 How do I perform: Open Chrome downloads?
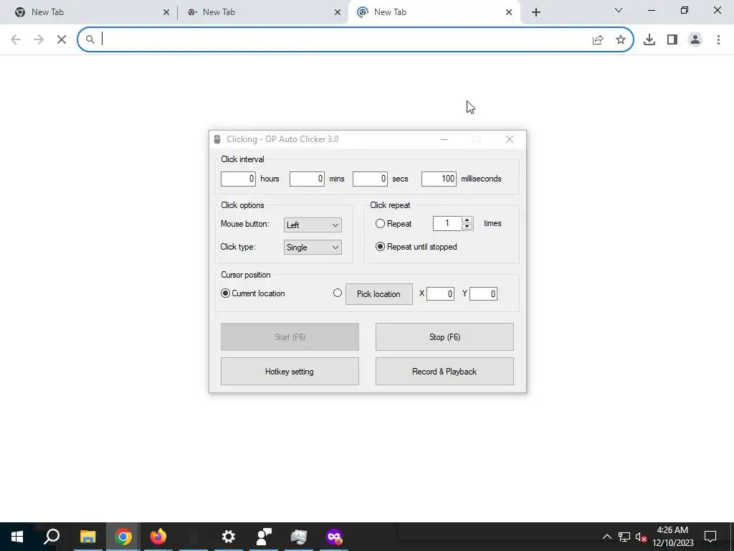(649, 39)
